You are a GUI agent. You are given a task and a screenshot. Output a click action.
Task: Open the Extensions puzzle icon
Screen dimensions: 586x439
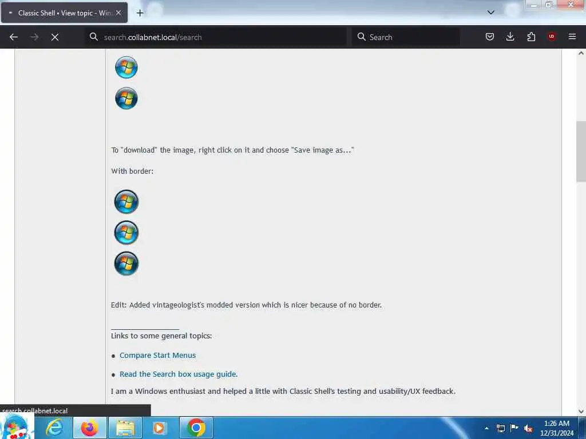pos(531,37)
